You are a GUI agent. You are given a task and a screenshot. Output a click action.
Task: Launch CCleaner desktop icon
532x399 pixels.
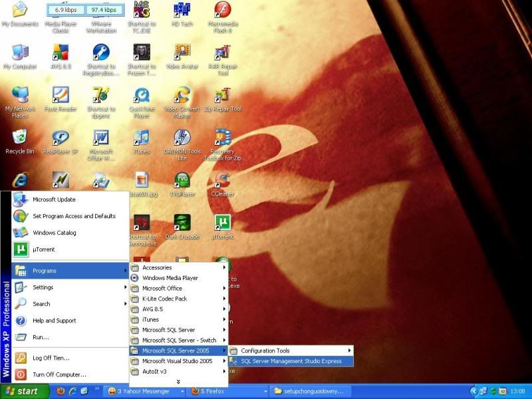[223, 184]
